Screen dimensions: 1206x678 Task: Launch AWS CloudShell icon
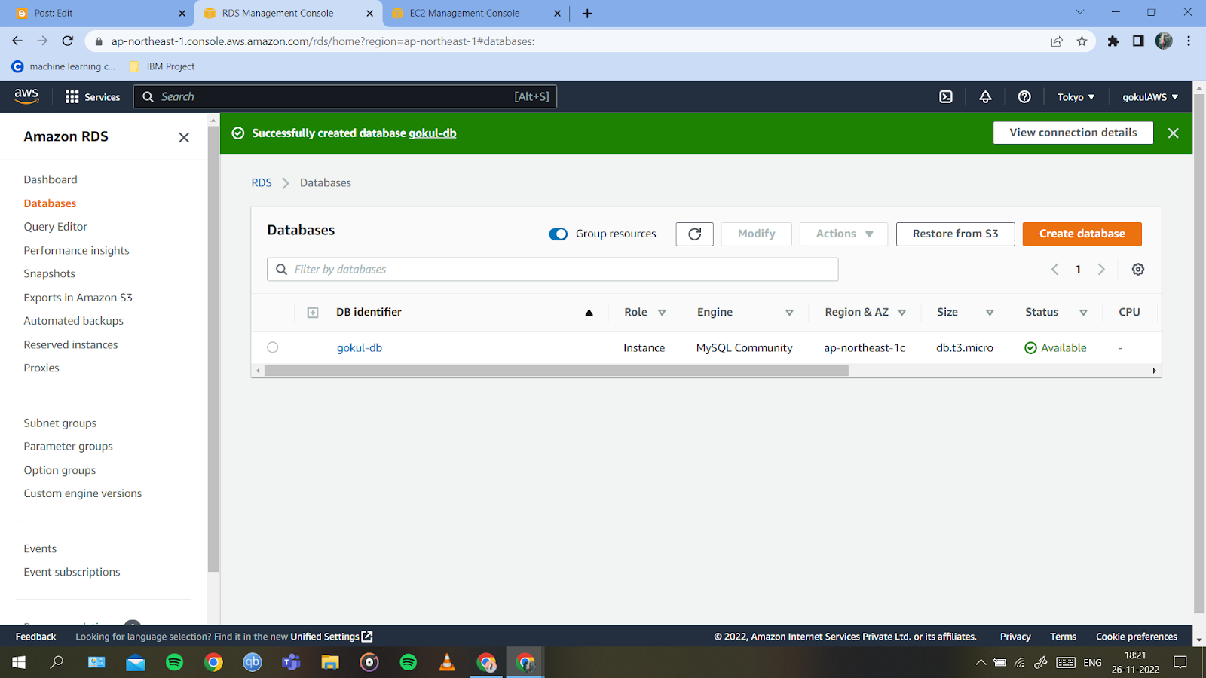[946, 97]
